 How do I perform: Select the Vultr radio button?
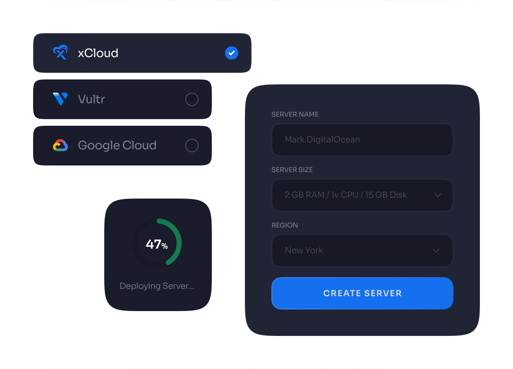click(x=192, y=99)
